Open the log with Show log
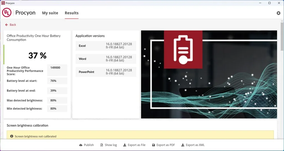The image size is (284, 151). coord(108,145)
